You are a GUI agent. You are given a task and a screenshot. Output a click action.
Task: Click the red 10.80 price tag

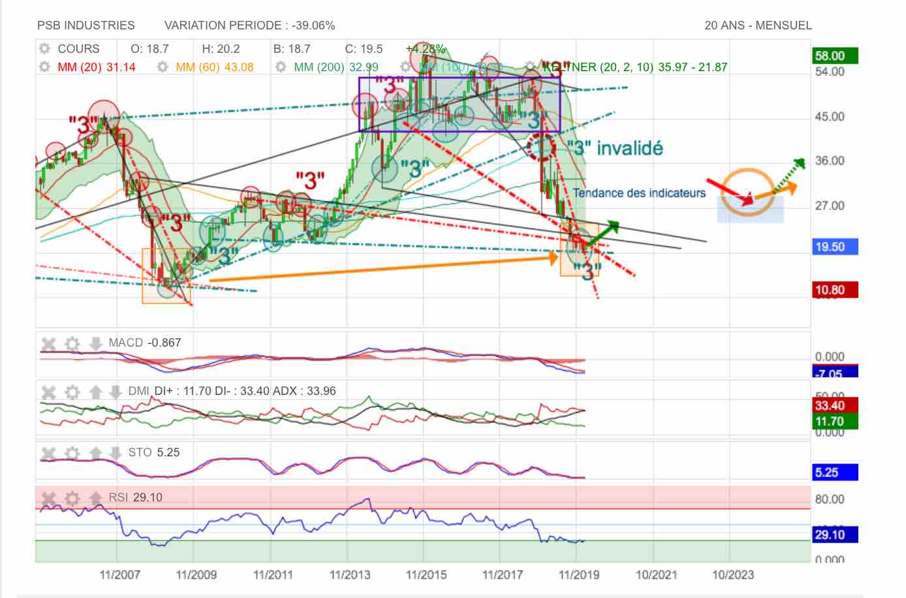(835, 290)
